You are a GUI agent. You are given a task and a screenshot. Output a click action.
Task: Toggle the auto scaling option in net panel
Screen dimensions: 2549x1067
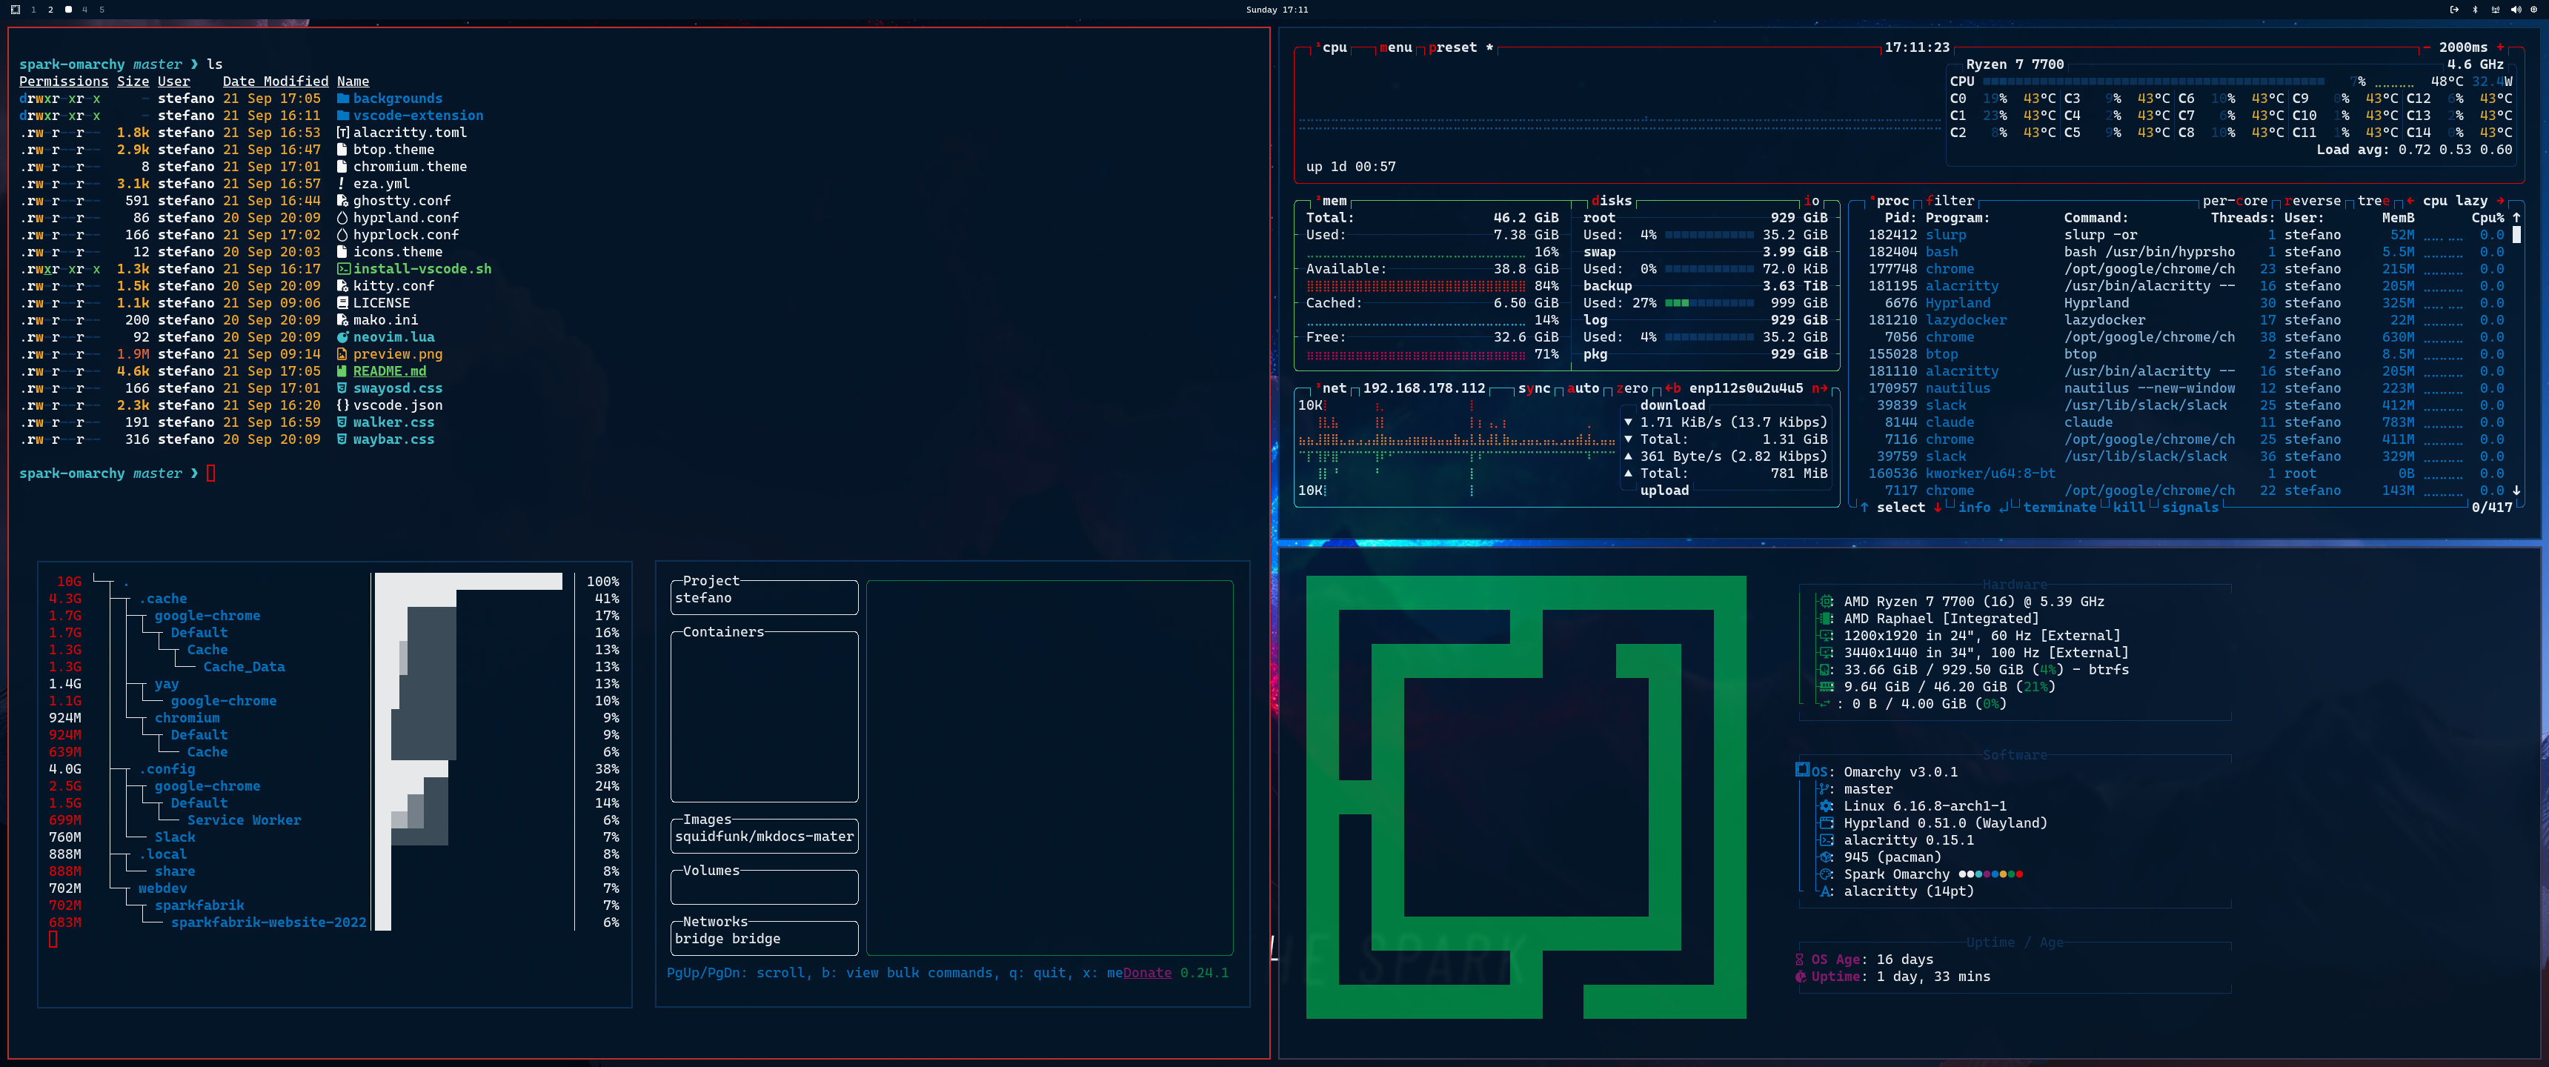[1583, 388]
